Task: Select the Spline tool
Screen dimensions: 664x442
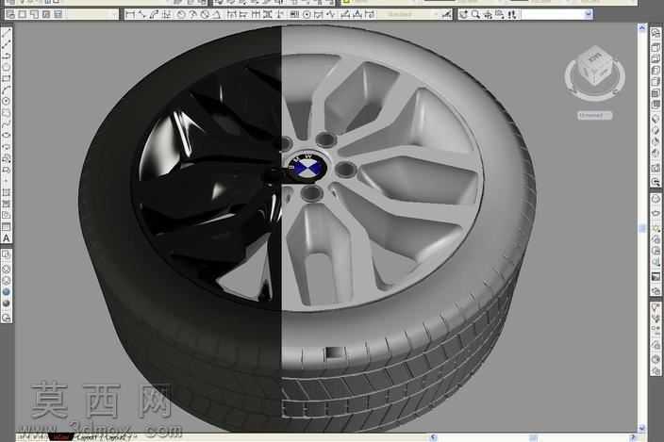Action: click(x=7, y=123)
